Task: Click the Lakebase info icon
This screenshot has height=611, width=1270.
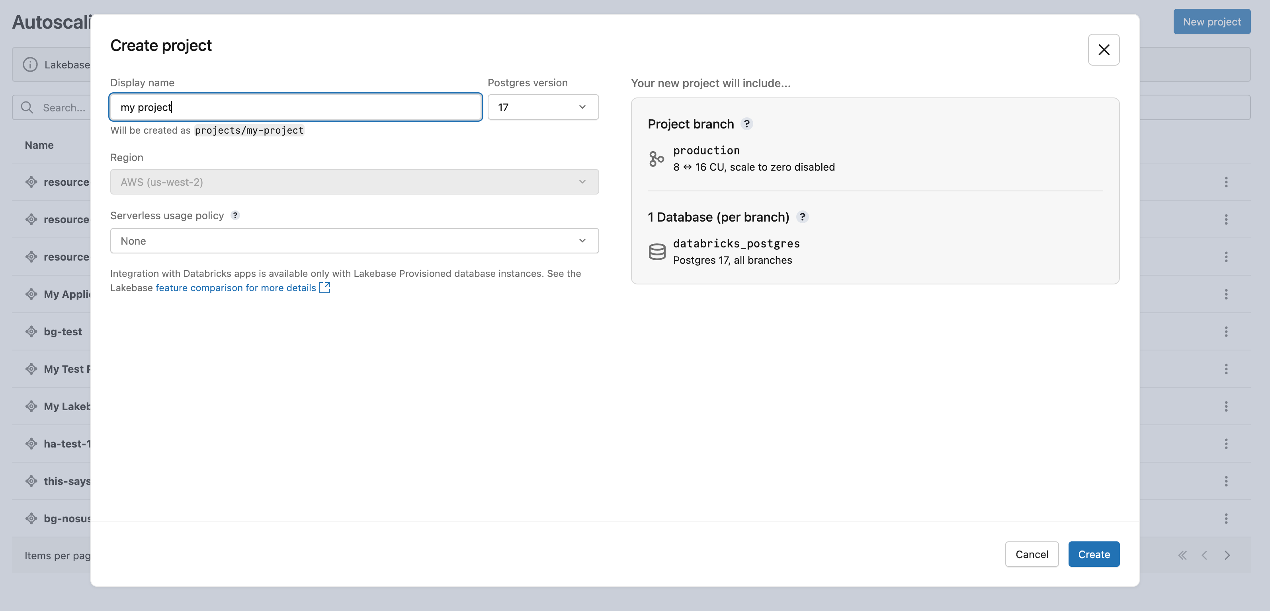Action: pos(30,64)
